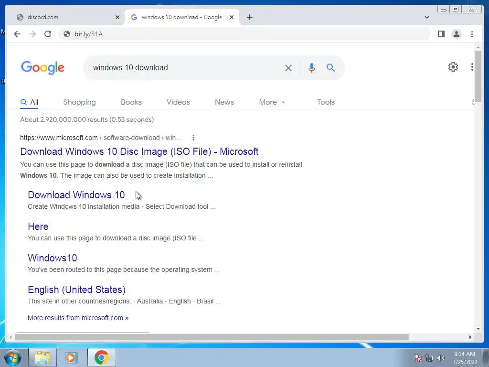
Task: Open the Windows Start button
Action: click(x=13, y=357)
